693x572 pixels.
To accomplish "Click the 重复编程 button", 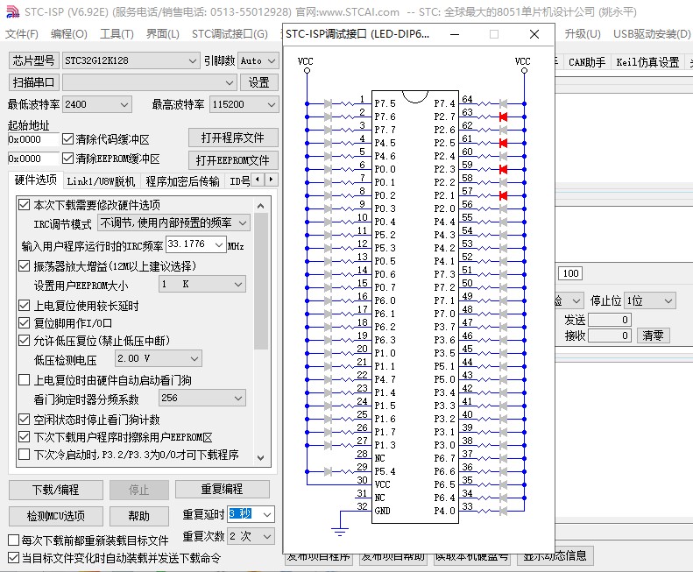I will click(222, 489).
